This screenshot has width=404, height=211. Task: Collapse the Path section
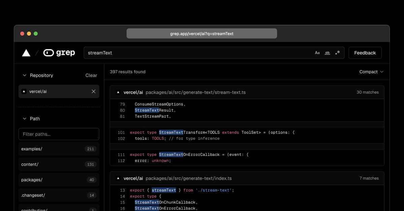tap(24, 119)
